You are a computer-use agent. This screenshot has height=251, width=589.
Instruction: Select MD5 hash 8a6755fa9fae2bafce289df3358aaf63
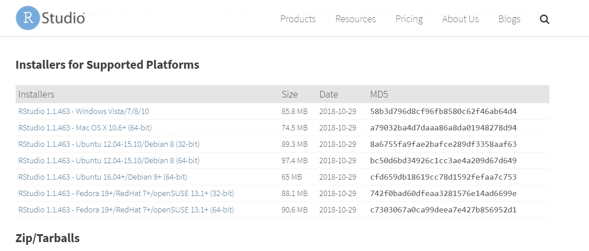(x=443, y=144)
